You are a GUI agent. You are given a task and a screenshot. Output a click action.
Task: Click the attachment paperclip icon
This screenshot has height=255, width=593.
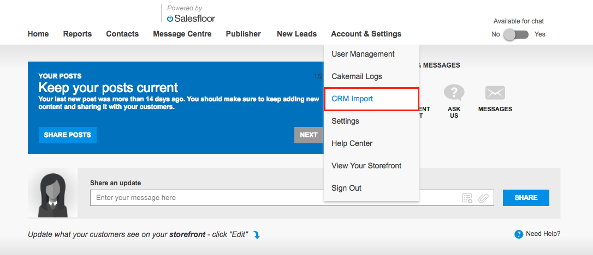click(x=483, y=198)
